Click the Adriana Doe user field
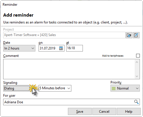 [x=71, y=102]
